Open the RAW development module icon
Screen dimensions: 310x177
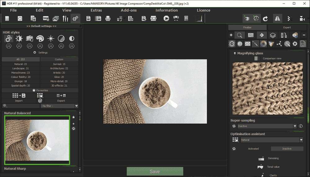pos(46,19)
